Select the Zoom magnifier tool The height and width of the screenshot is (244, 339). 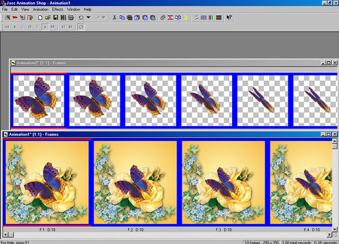195,17
